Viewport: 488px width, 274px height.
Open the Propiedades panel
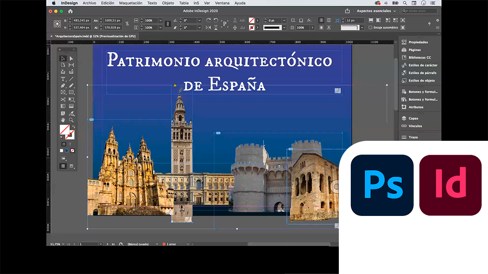418,42
